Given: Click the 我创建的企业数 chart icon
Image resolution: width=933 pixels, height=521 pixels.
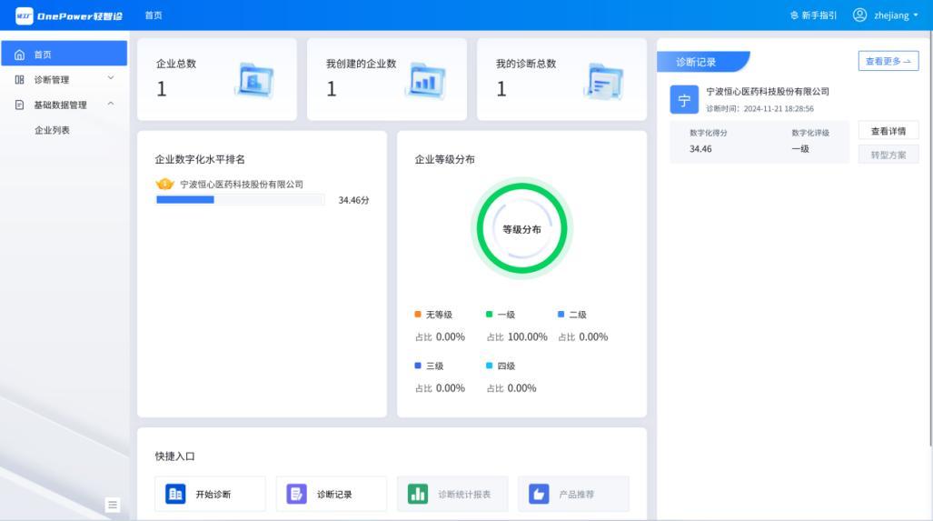Looking at the screenshot, I should tap(424, 80).
